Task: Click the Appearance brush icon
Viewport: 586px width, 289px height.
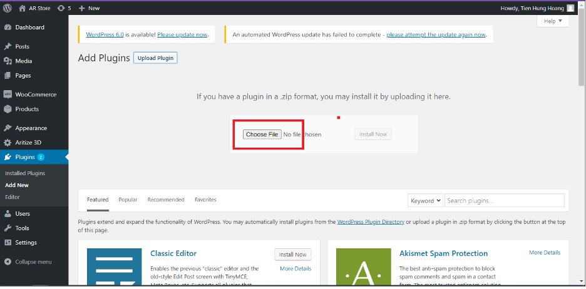Action: [8, 128]
